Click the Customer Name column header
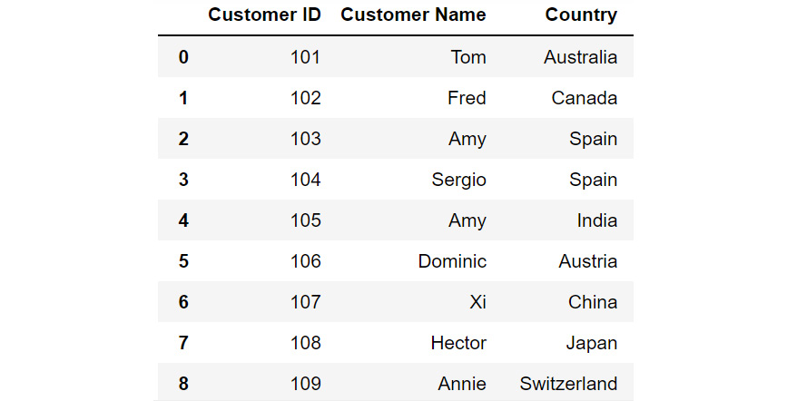 click(413, 15)
